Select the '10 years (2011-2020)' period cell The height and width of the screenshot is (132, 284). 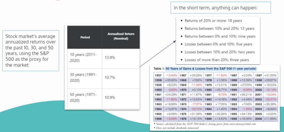tap(85, 59)
